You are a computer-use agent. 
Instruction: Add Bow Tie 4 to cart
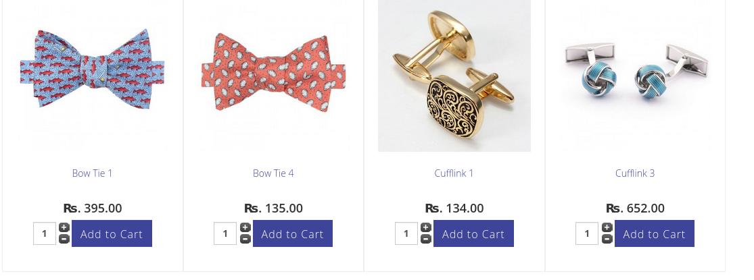292,234
